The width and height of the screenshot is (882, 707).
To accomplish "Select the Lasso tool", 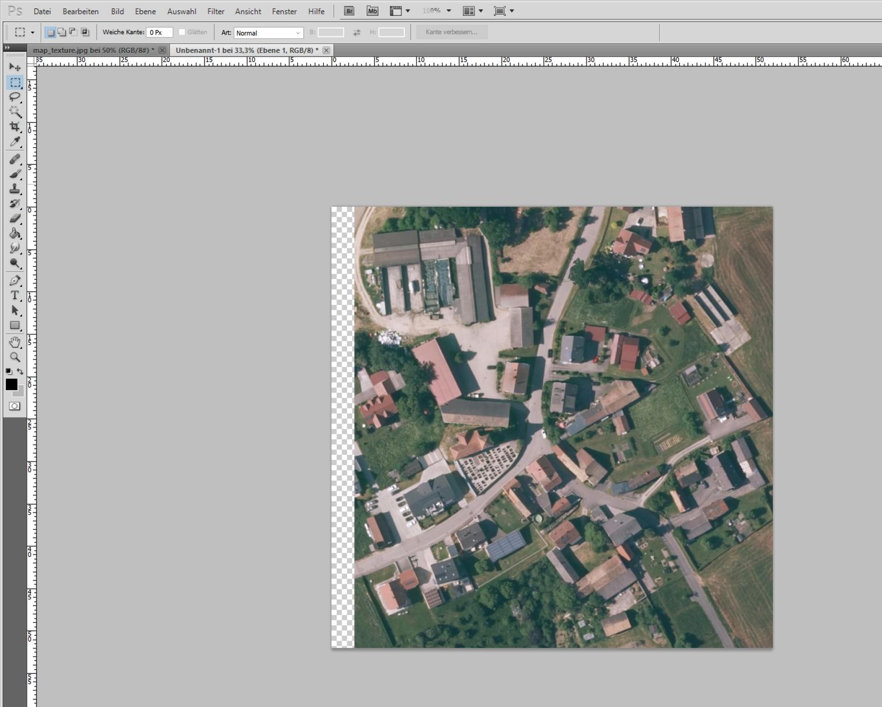I will (15, 97).
